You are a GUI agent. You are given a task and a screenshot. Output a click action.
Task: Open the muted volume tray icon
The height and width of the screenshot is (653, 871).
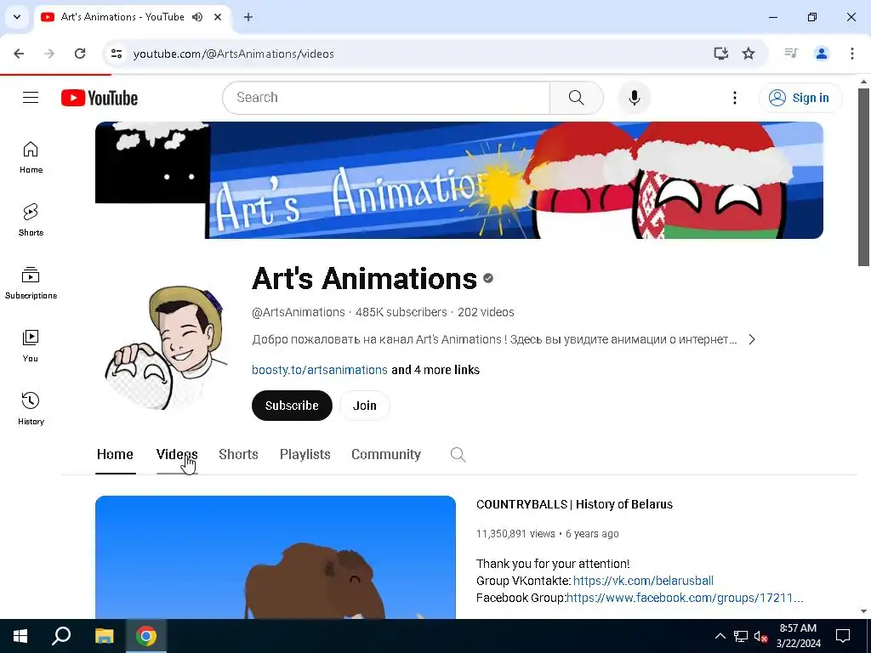pos(761,636)
